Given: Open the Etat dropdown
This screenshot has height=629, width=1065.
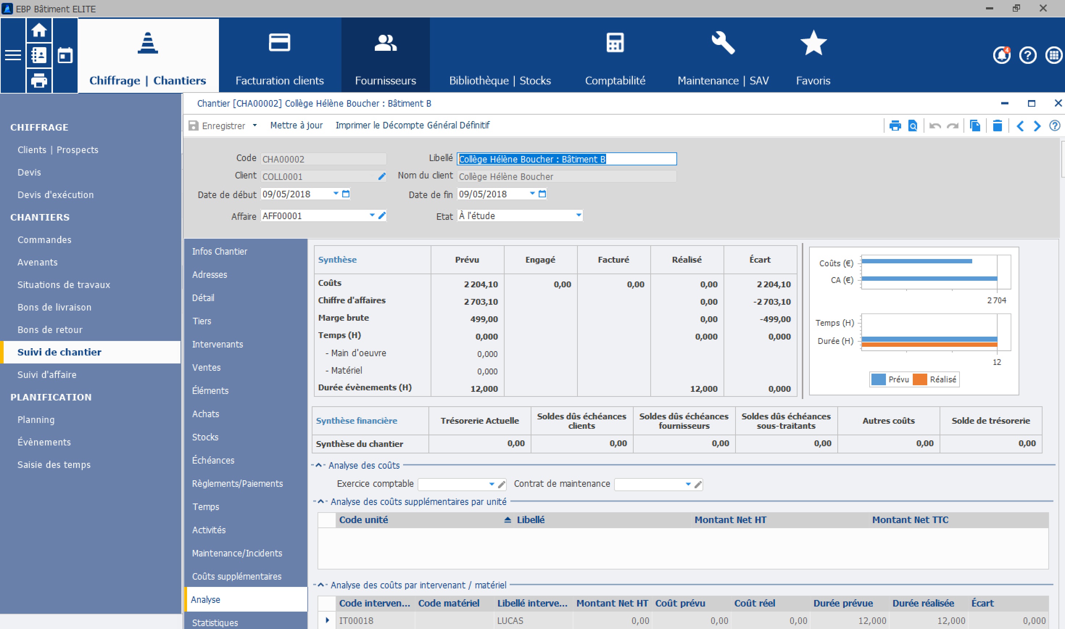Looking at the screenshot, I should [579, 215].
